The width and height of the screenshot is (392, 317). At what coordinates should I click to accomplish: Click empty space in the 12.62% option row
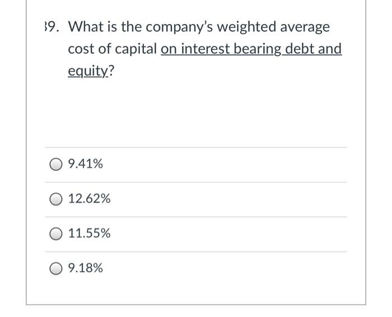tap(225, 199)
